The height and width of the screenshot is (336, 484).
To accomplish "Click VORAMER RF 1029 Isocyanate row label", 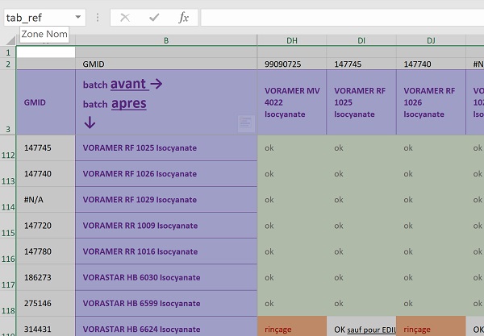I will [x=166, y=200].
